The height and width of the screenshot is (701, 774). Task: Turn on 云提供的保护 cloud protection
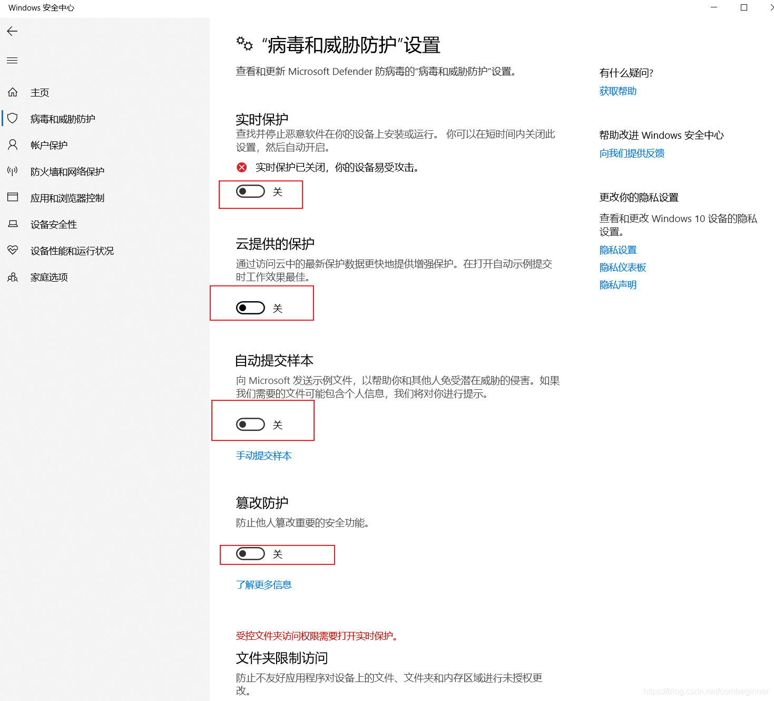click(x=250, y=308)
